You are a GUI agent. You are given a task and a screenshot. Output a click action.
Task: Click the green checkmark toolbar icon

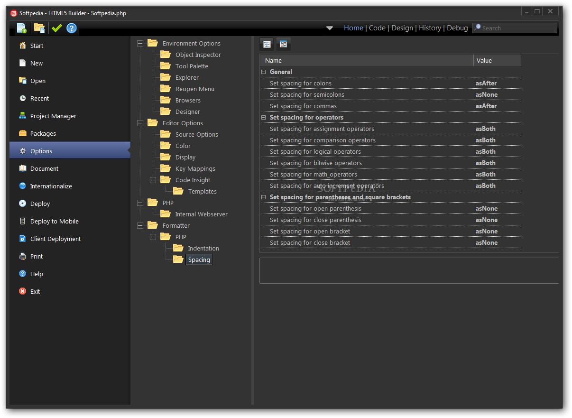click(57, 28)
